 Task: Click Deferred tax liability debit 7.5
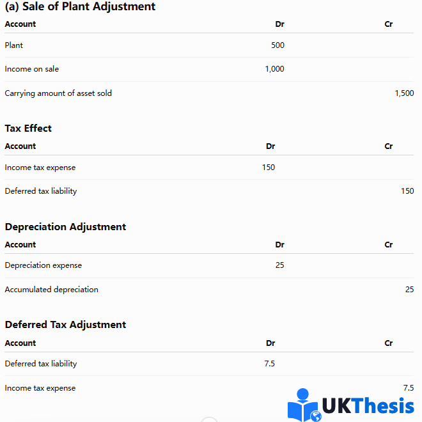tap(269, 364)
